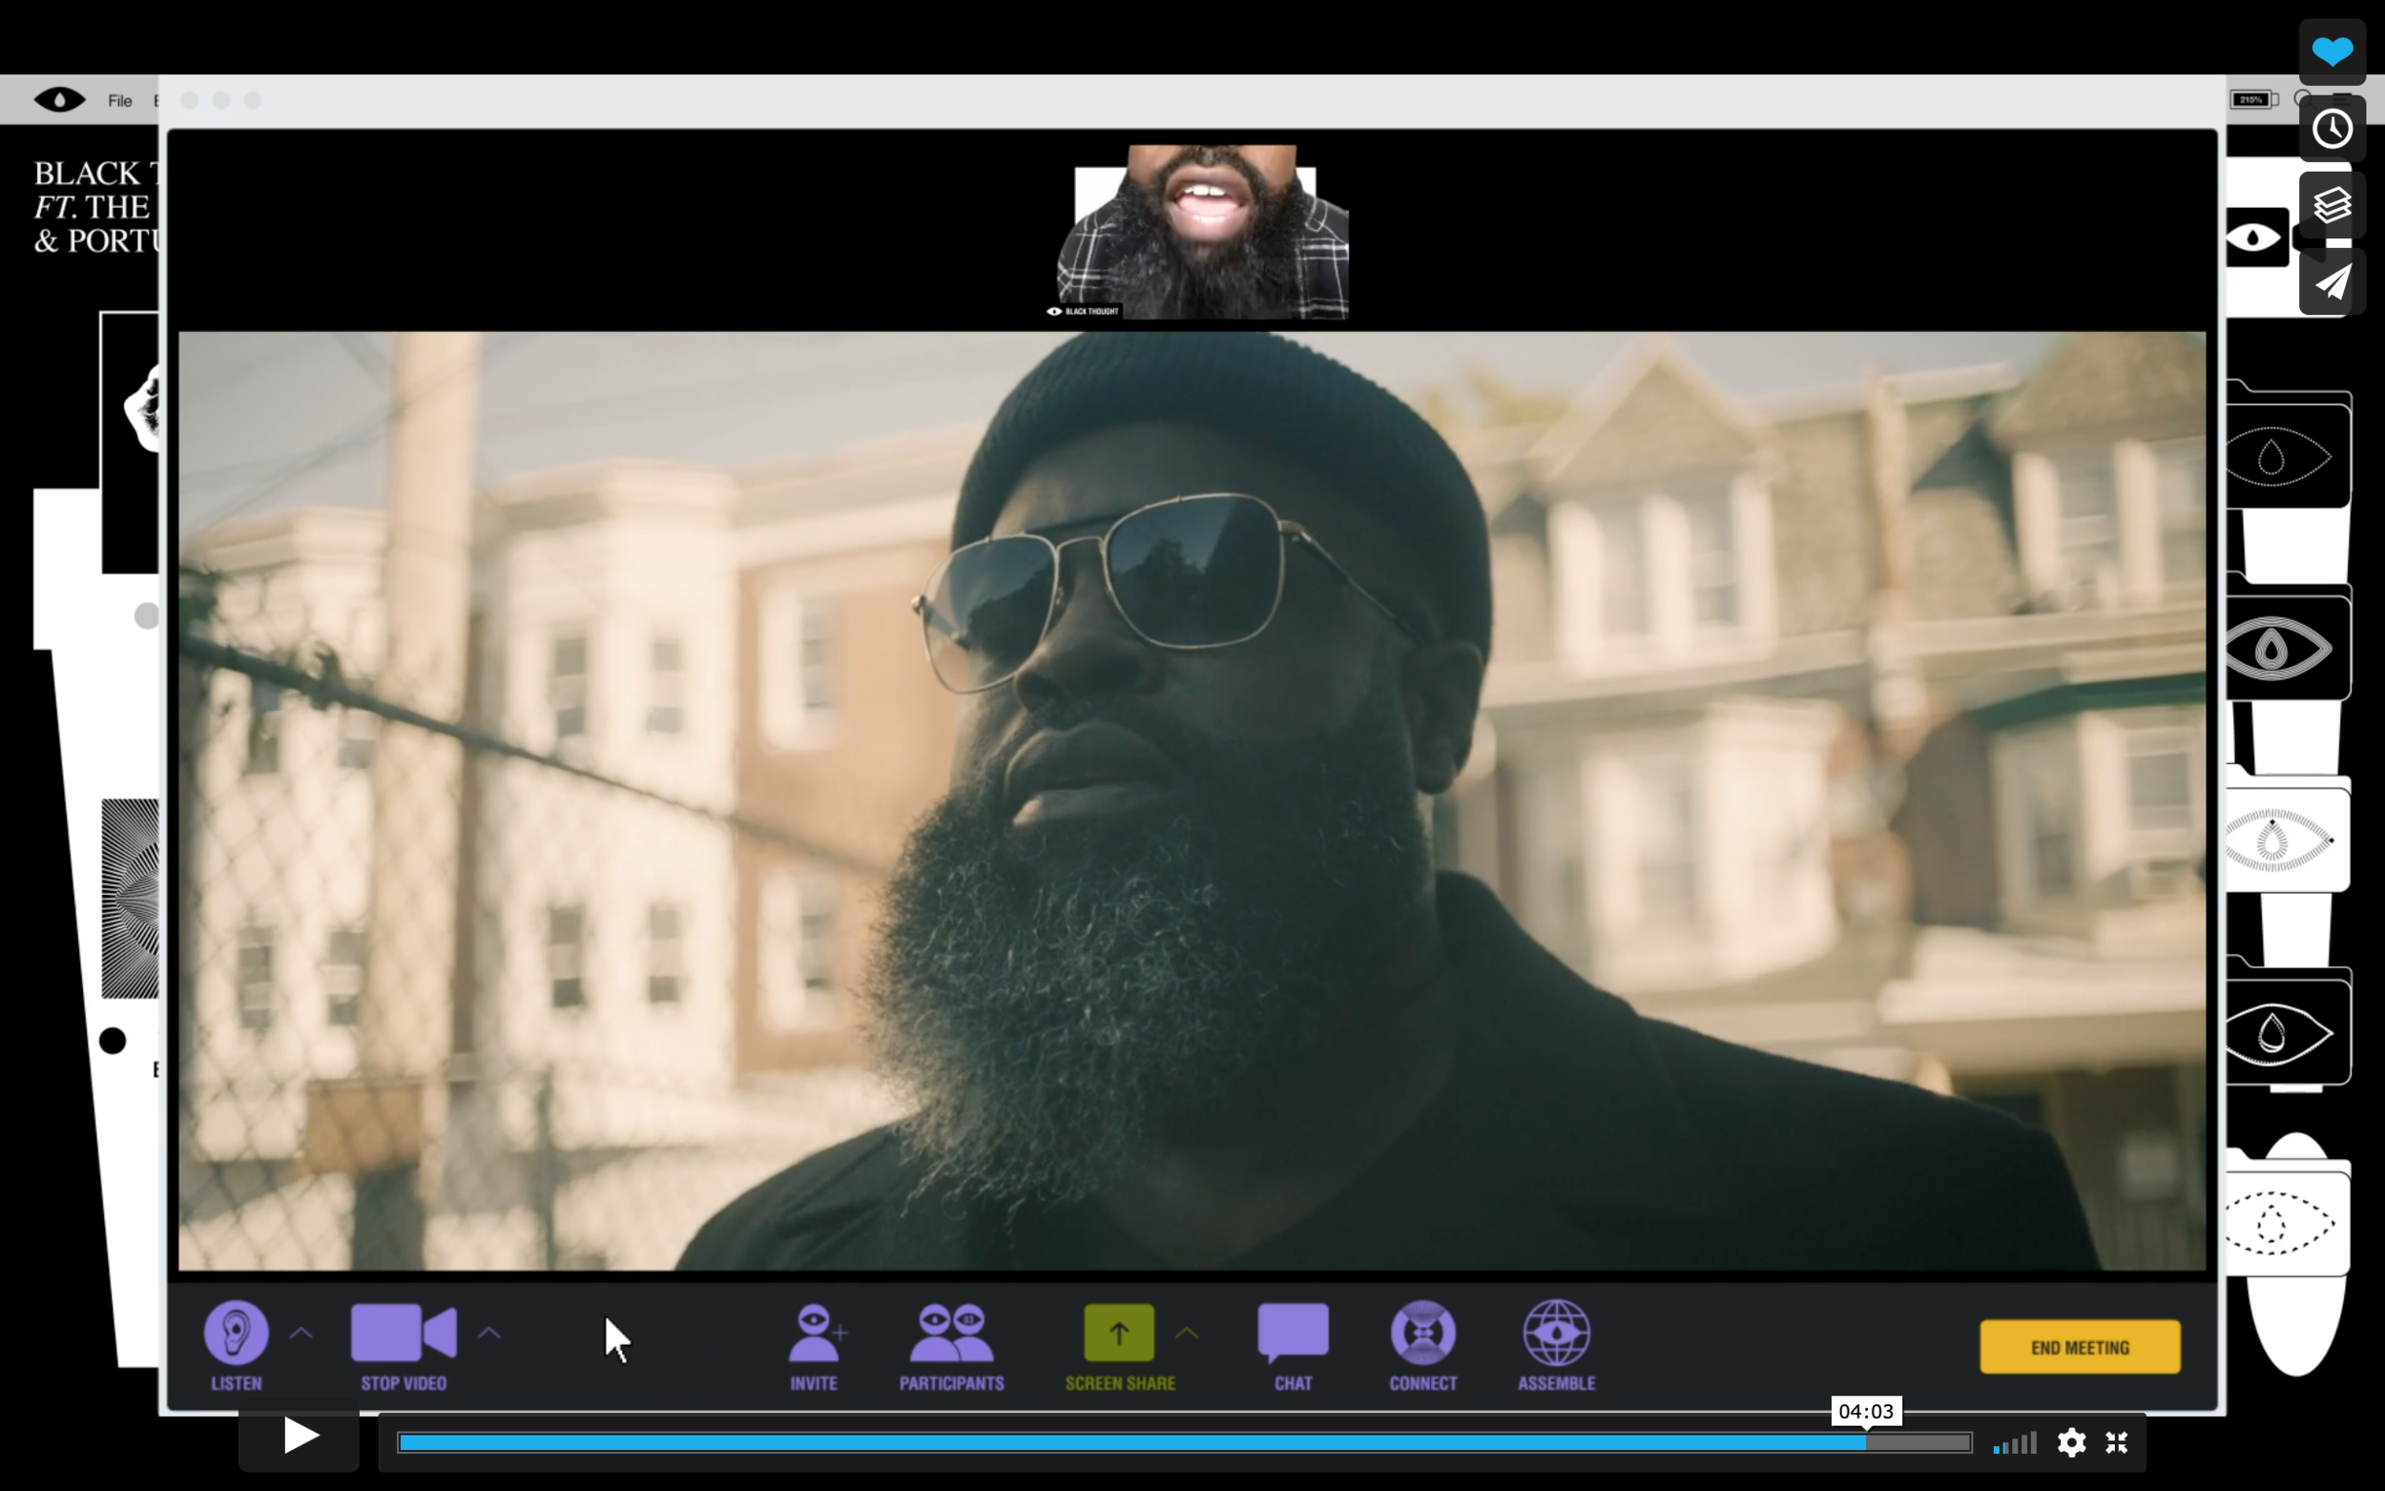
Task: Play the video
Action: pos(299,1436)
